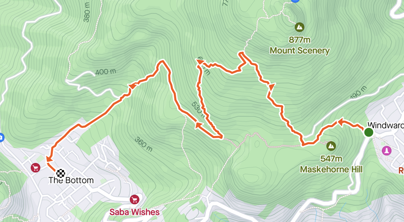
Task: Click the 400 m contour label
Action: click(106, 72)
